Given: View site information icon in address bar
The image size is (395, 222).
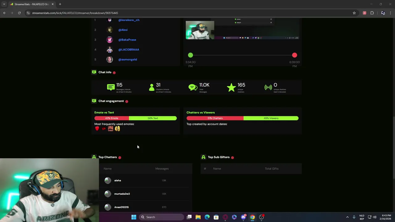Looking at the screenshot, I should point(28,13).
